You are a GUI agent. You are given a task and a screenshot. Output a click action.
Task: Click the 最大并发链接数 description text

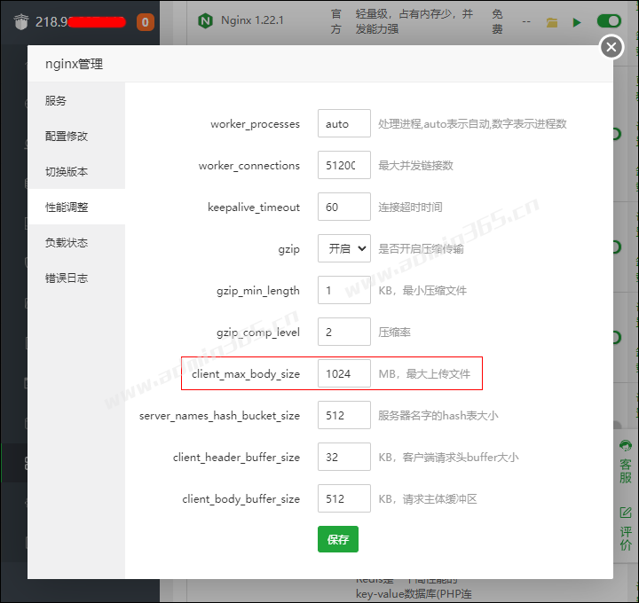pyautogui.click(x=415, y=165)
